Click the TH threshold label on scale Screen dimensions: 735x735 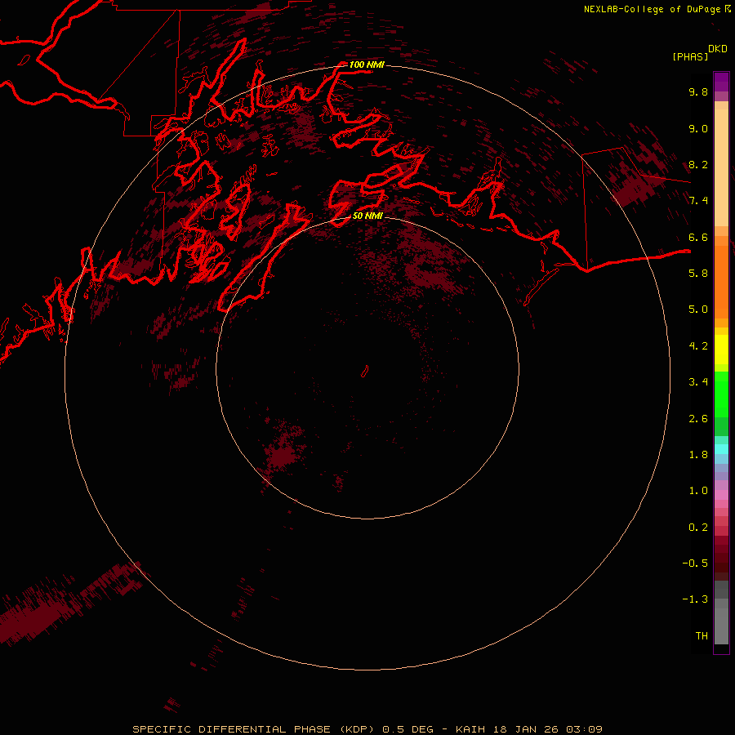click(x=702, y=636)
